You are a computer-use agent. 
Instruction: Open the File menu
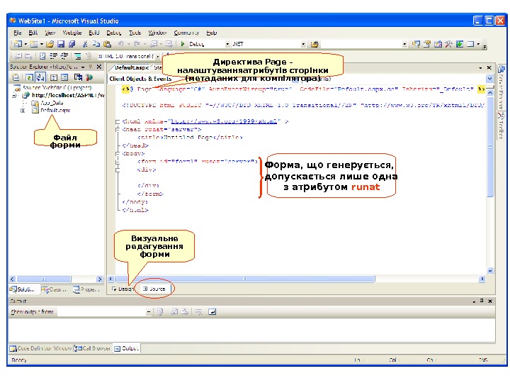click(x=18, y=33)
